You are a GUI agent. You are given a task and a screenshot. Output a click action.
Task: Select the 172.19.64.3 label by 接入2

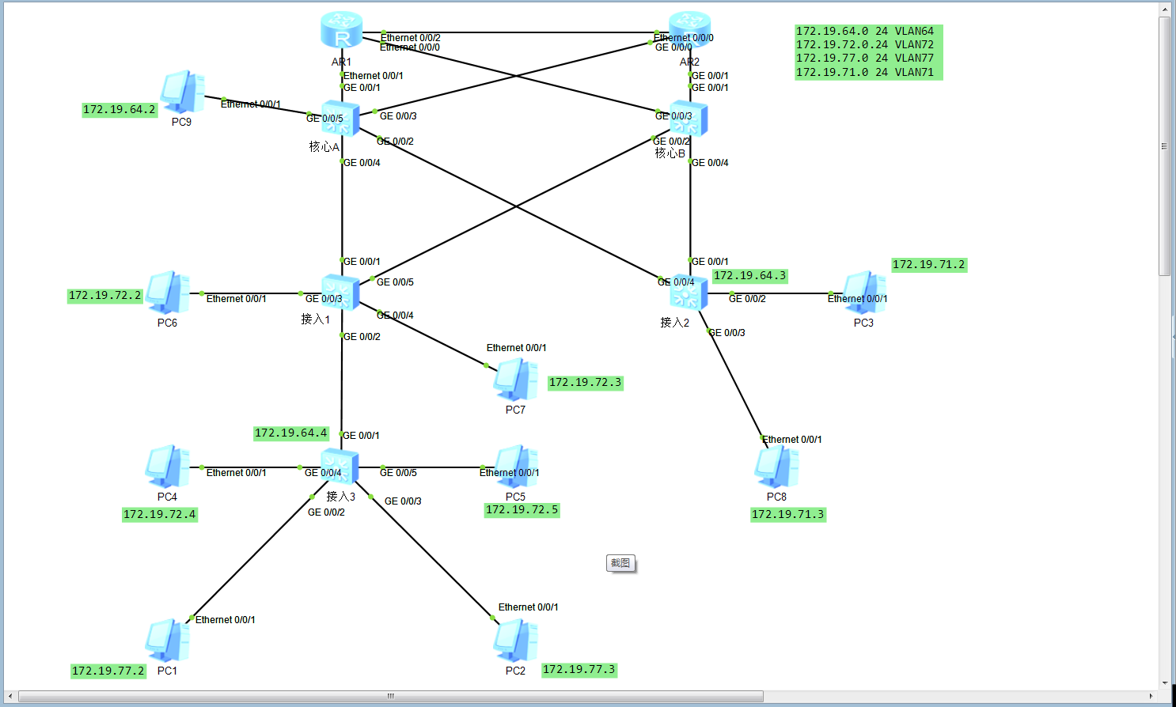pyautogui.click(x=750, y=276)
